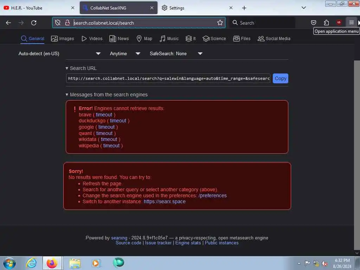Open brave timeout link
This screenshot has width=360, height=270.
click(104, 115)
